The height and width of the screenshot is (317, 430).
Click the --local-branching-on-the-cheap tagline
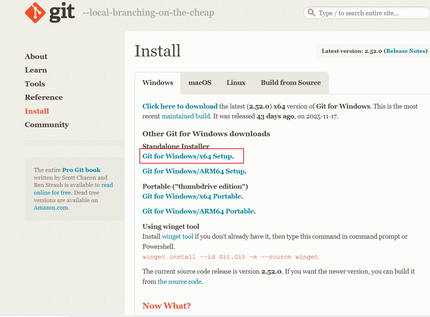point(148,13)
